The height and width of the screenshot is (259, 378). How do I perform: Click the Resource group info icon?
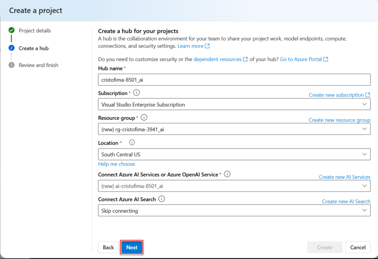144,118
